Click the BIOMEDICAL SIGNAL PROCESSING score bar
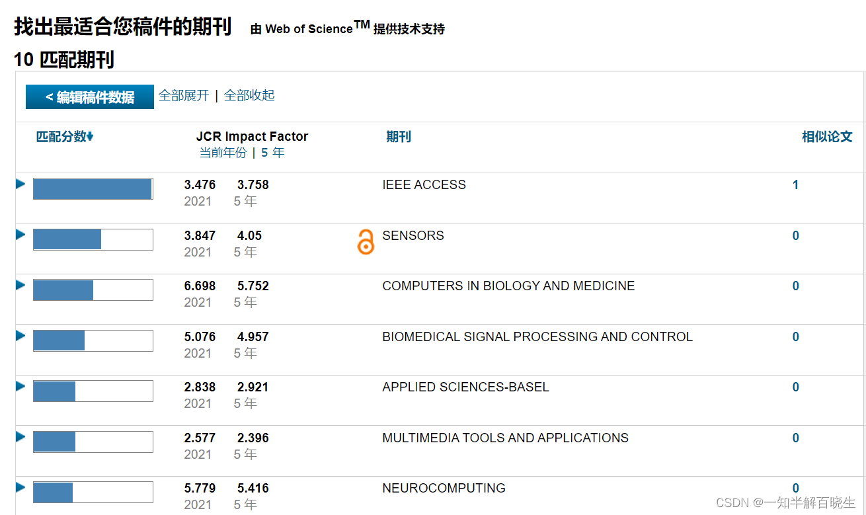Viewport: 866px width, 515px height. click(x=93, y=340)
